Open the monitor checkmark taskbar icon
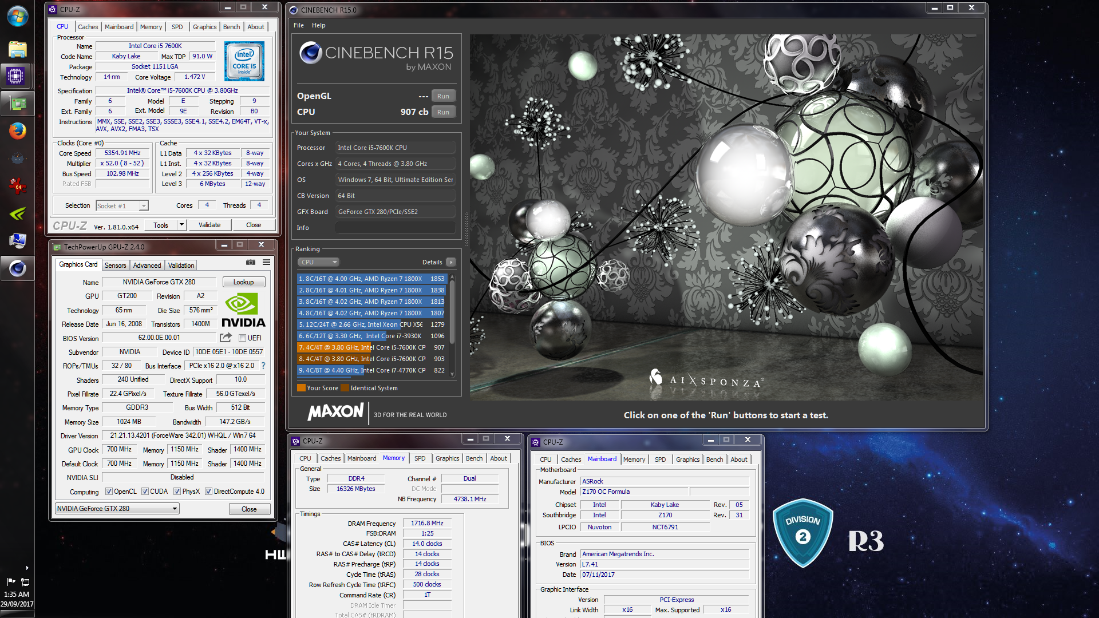The height and width of the screenshot is (618, 1099). (17, 241)
